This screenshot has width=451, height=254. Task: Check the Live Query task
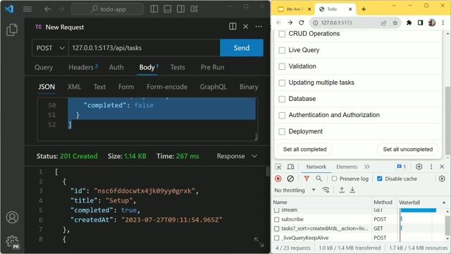[282, 50]
